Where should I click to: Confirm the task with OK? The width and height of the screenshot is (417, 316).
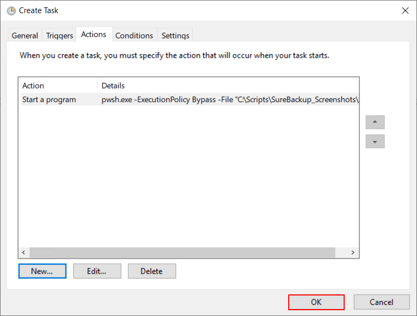tap(316, 302)
